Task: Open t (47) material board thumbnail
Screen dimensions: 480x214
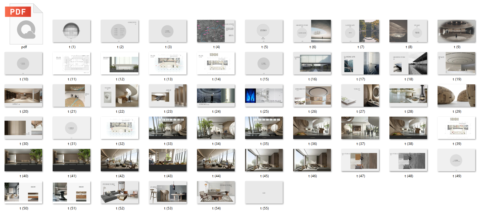Action: [360, 160]
